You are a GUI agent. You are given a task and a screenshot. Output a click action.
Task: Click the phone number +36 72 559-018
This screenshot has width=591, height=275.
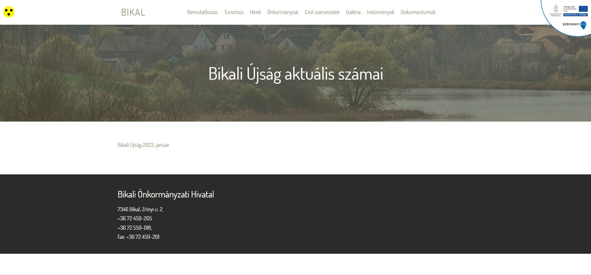[x=135, y=228]
